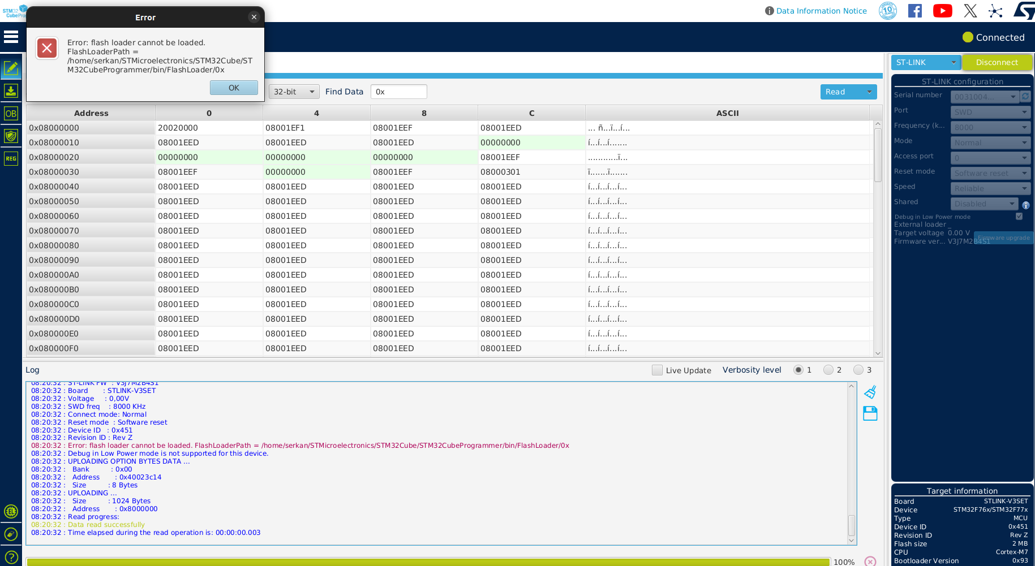Click the Find Data input field
1035x566 pixels.
(x=399, y=92)
